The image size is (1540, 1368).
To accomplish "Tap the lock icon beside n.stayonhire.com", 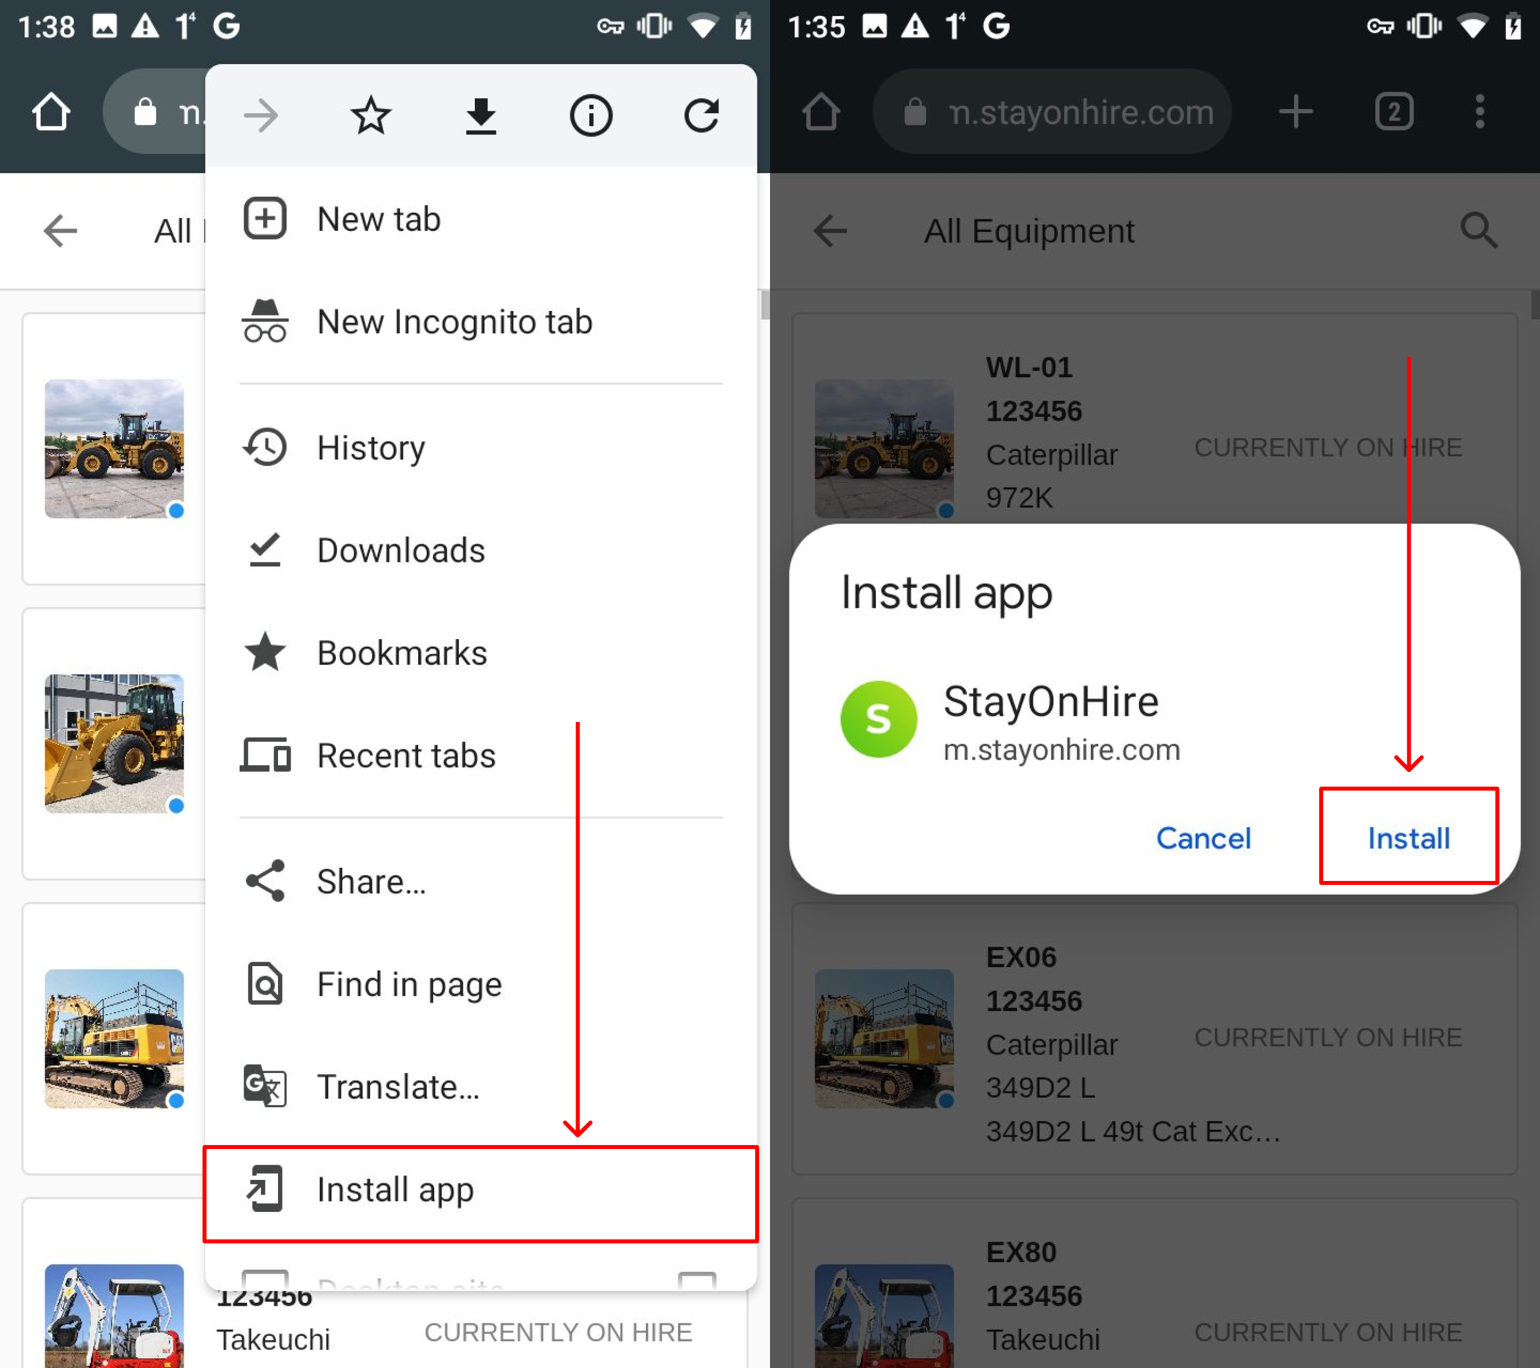I will tap(915, 112).
